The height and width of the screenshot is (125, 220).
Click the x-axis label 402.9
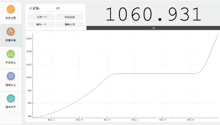click(x=107, y=120)
